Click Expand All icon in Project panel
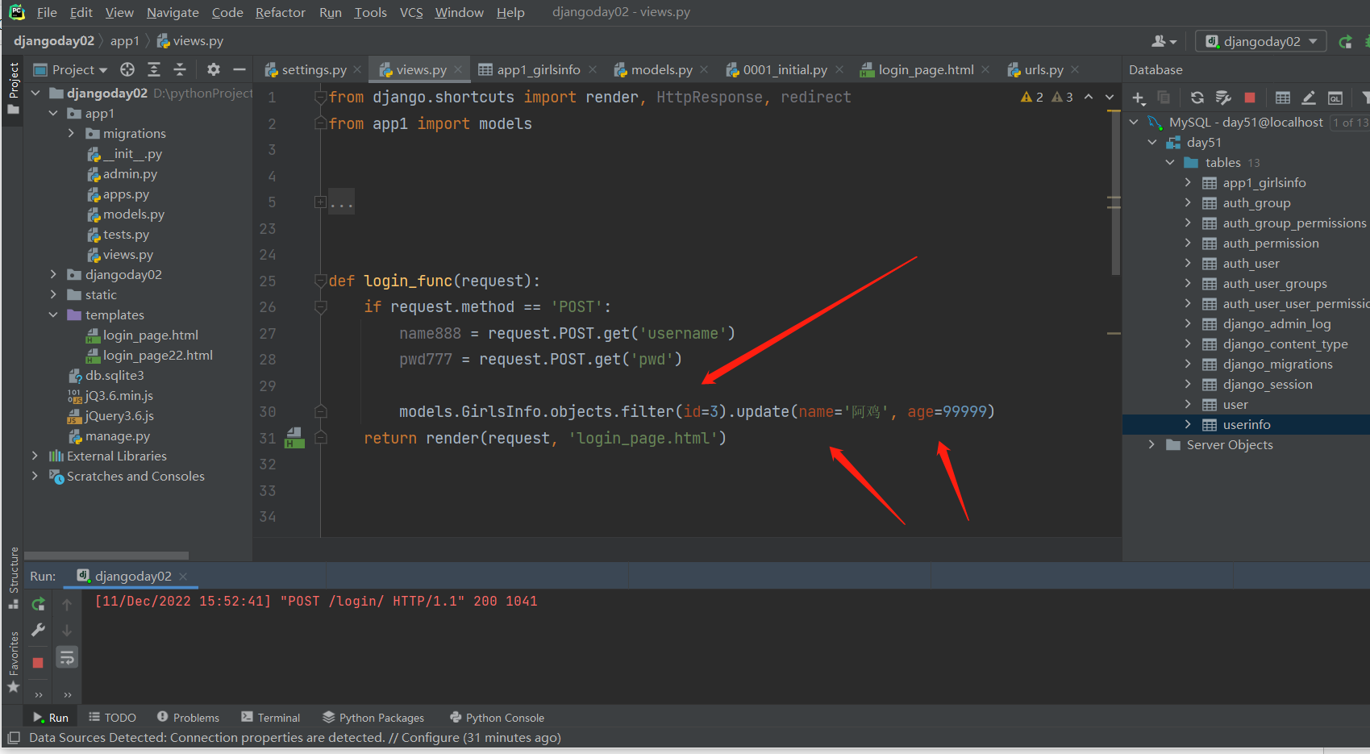Viewport: 1370px width, 754px height. (154, 70)
